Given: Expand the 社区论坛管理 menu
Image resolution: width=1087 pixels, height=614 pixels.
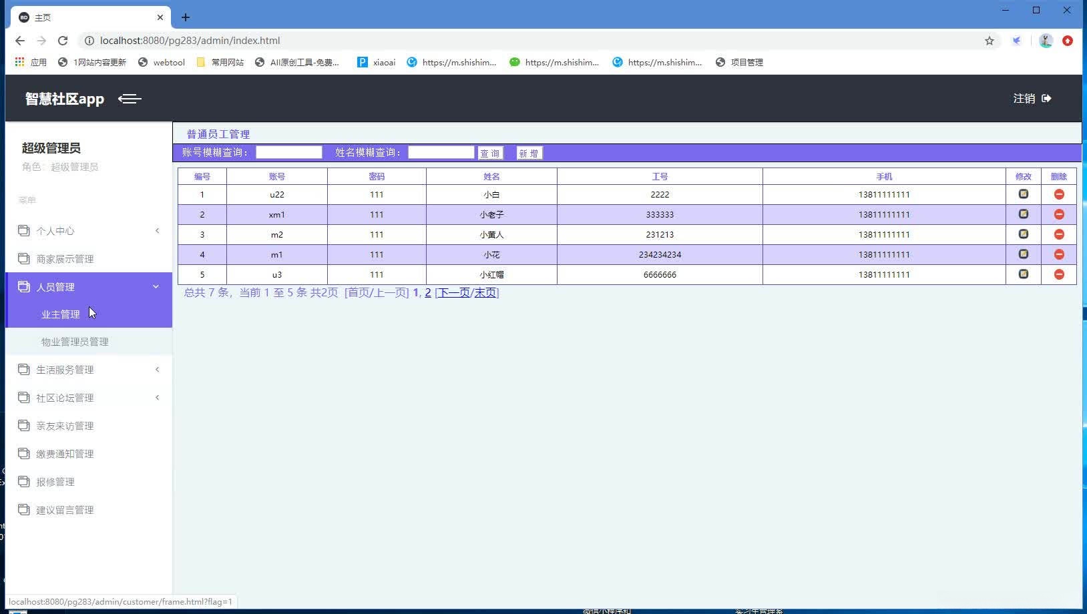Looking at the screenshot, I should pos(89,398).
